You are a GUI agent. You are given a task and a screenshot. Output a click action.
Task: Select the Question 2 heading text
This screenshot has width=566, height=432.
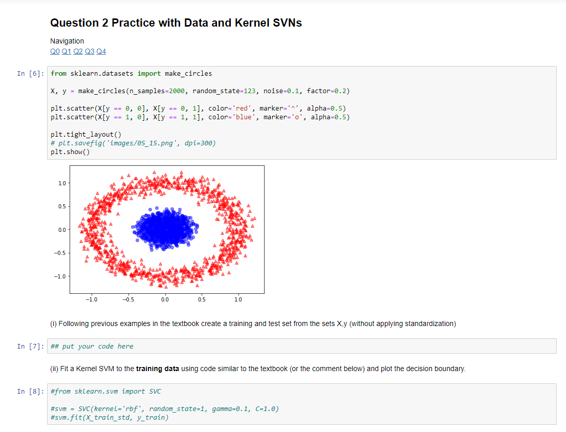[x=176, y=23]
